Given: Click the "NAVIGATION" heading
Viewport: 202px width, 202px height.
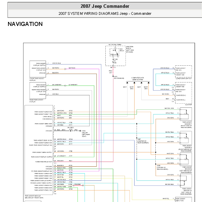Looking at the screenshot, I should click(x=25, y=24).
